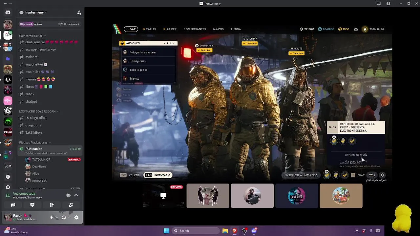Screen dimensions: 420x236
Task: Open MAZOS tab
Action: click(218, 29)
